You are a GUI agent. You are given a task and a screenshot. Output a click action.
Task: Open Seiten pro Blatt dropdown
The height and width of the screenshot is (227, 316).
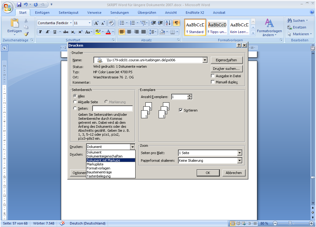pyautogui.click(x=239, y=153)
